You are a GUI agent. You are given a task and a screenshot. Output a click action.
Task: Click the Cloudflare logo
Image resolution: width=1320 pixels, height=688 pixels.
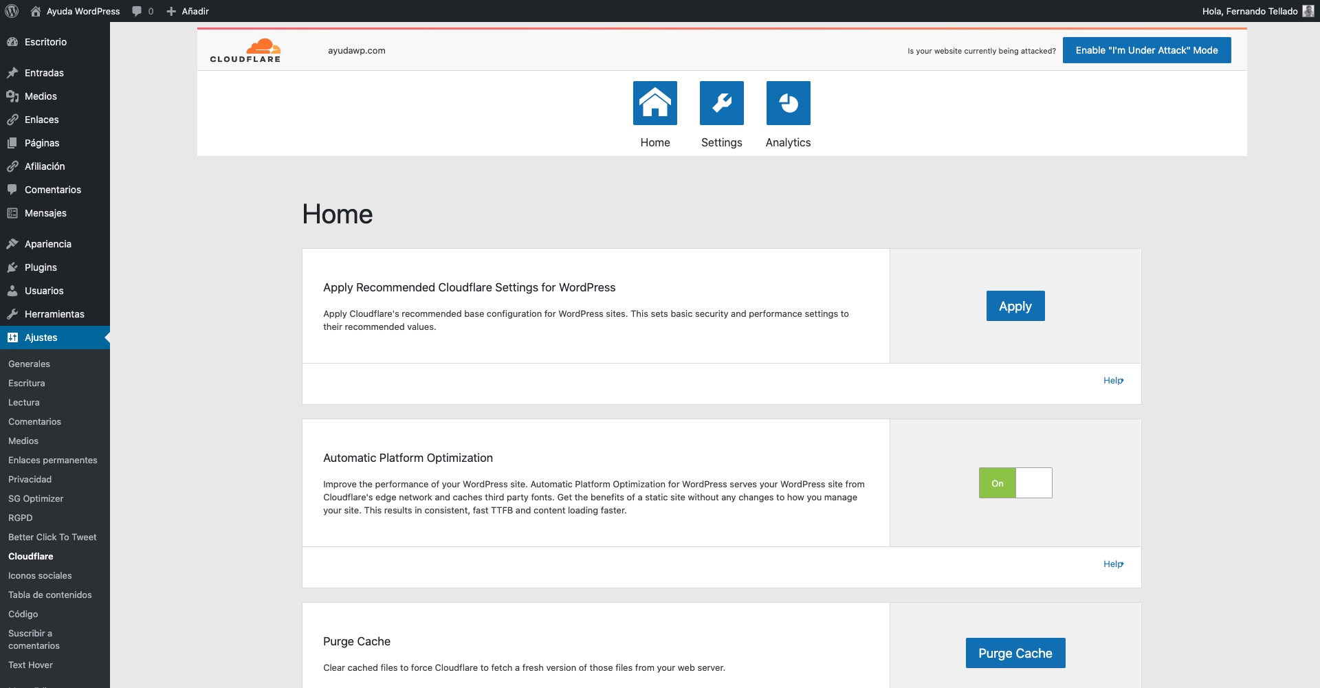245,51
